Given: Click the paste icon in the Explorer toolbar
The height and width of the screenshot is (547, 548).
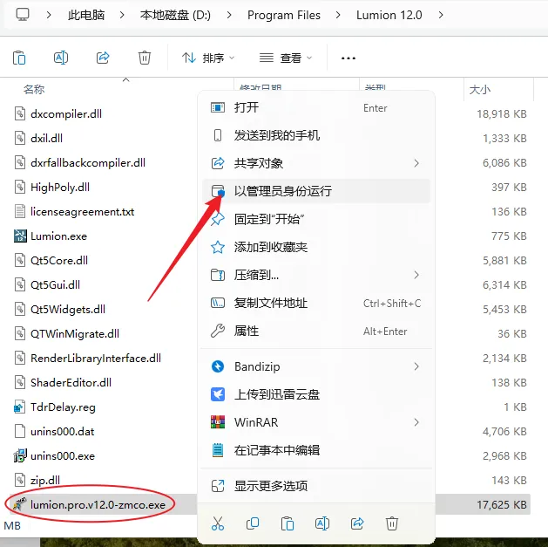Looking at the screenshot, I should (19, 58).
